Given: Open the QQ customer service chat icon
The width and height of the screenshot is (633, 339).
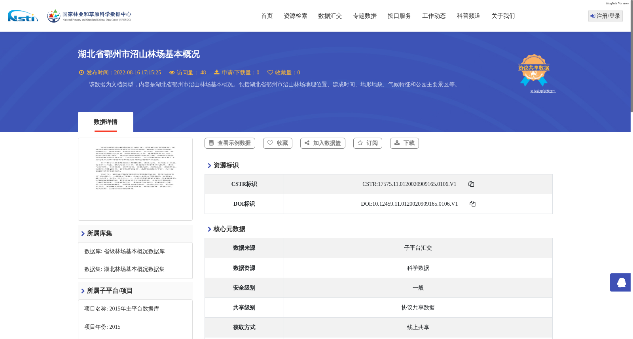Looking at the screenshot, I should click(620, 282).
